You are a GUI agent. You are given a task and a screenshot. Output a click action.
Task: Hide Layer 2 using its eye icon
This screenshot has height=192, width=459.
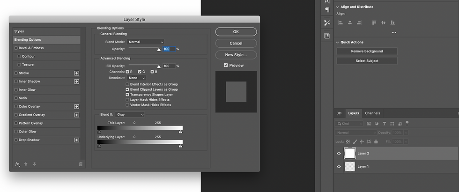[x=339, y=154]
